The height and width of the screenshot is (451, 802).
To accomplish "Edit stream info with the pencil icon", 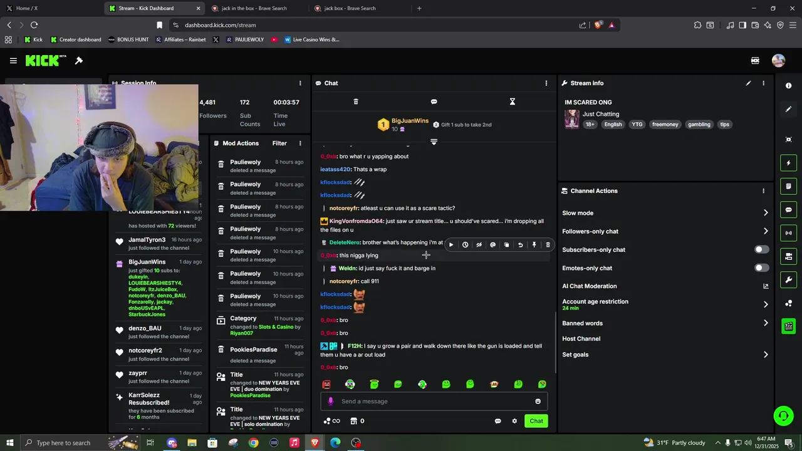I will (748, 83).
